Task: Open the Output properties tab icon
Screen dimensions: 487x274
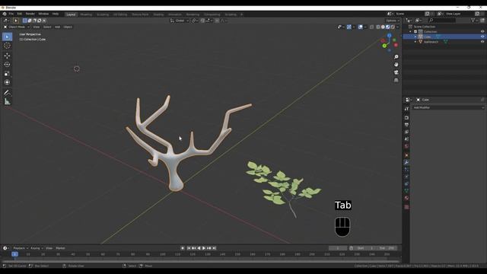Action: (406, 125)
